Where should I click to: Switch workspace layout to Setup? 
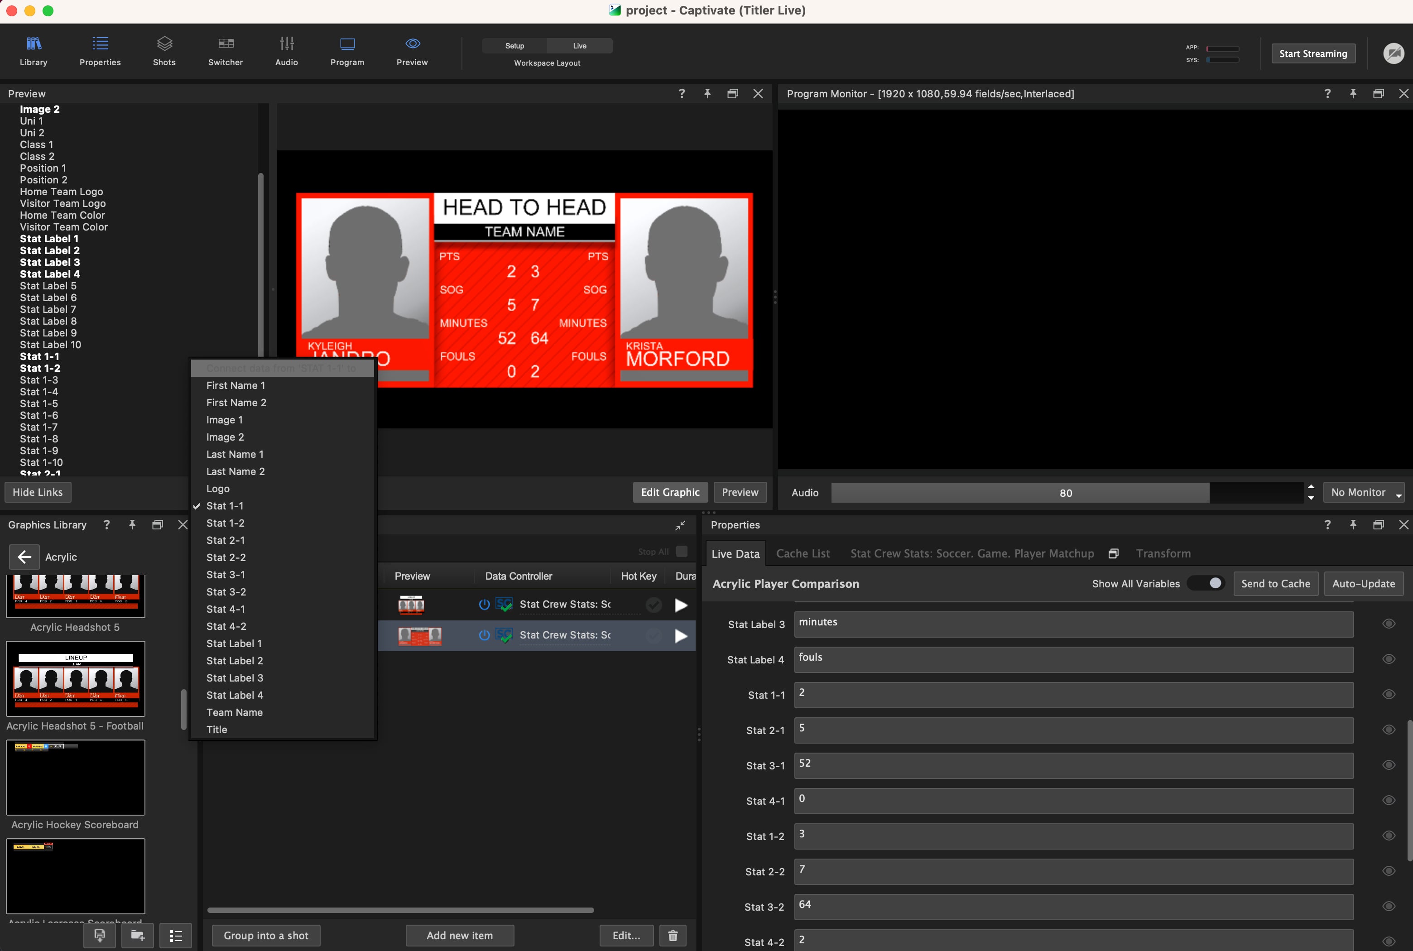(x=514, y=46)
